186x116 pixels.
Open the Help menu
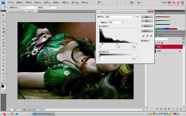point(85,2)
